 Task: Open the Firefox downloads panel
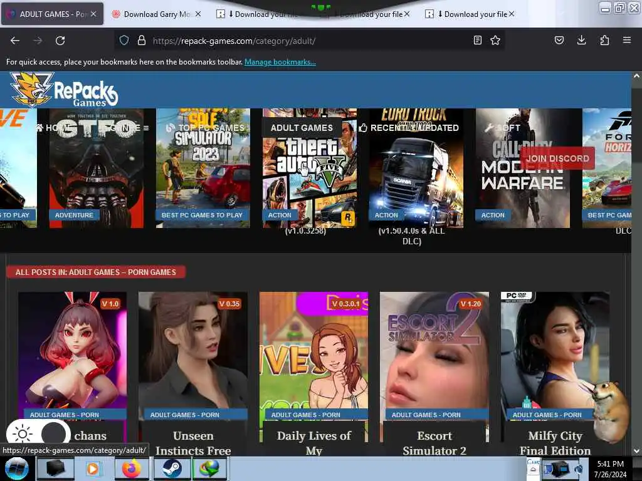581,40
